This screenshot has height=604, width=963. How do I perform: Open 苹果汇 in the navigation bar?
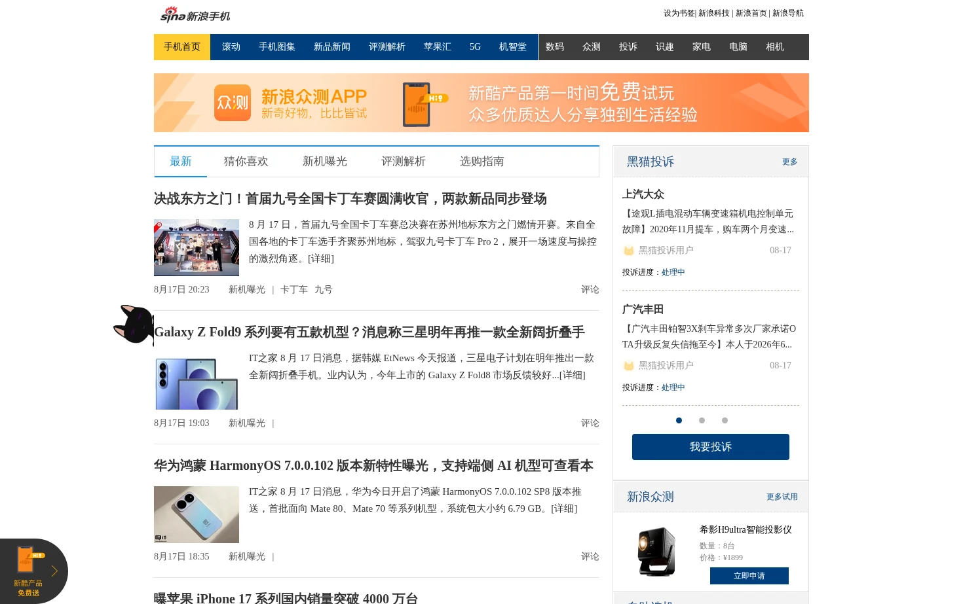(438, 47)
